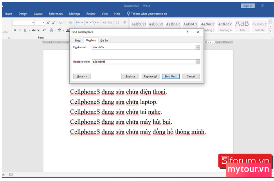Click the Replace All button
The height and width of the screenshot is (181, 274).
[x=150, y=77]
